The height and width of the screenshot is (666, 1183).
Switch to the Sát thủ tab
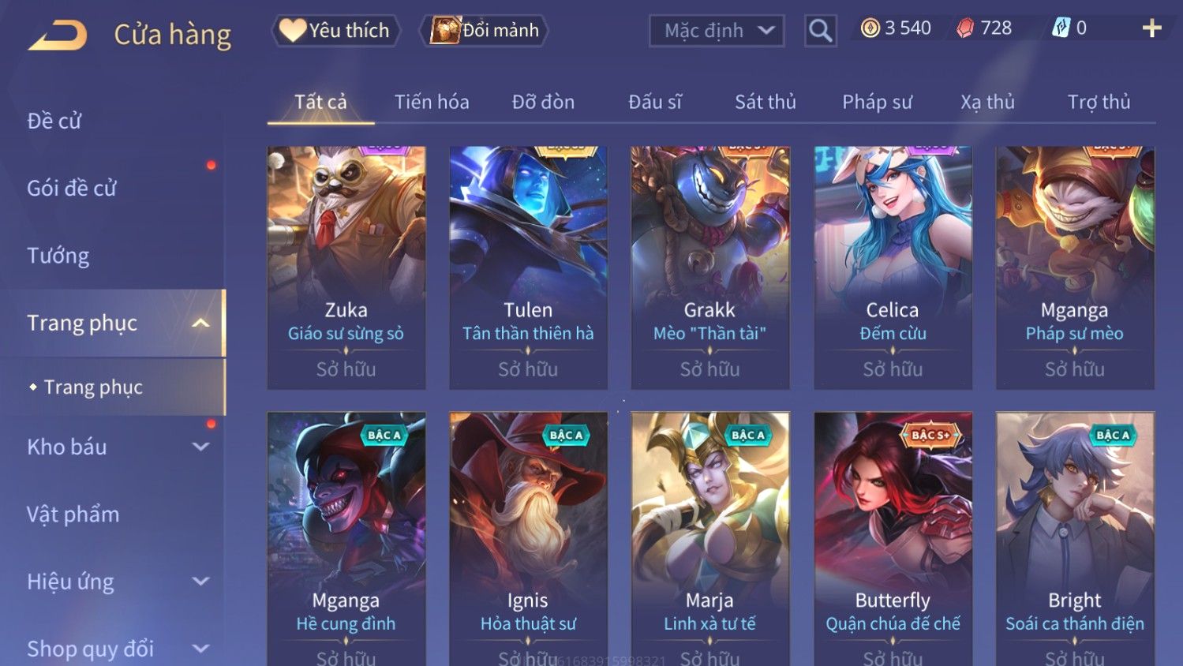[766, 102]
